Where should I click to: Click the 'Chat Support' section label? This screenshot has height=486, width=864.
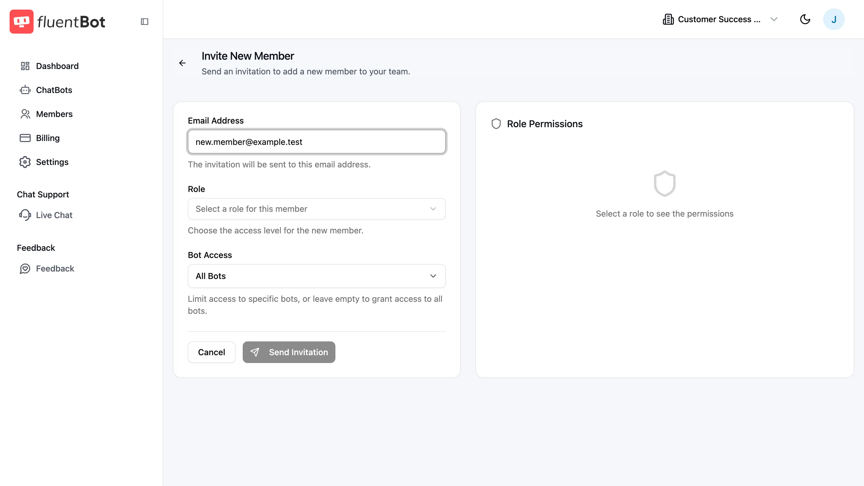(43, 194)
